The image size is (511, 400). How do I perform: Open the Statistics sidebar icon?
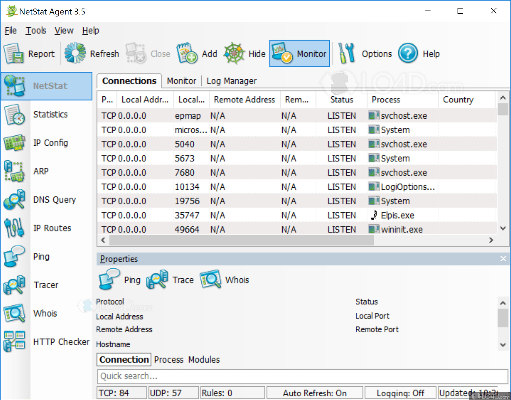tap(14, 114)
